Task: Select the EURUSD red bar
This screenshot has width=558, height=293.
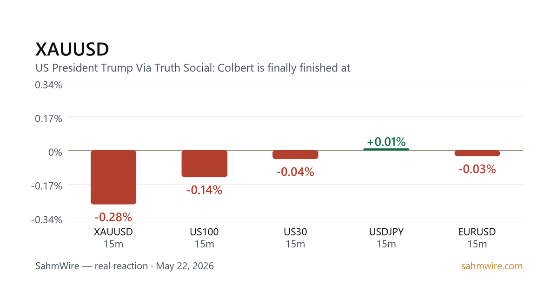Action: 477,153
